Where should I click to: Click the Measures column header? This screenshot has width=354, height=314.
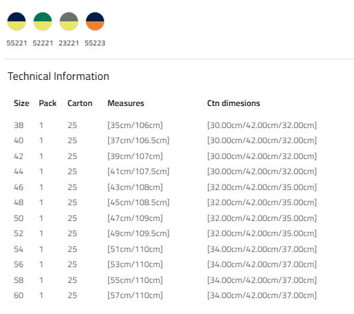point(126,103)
